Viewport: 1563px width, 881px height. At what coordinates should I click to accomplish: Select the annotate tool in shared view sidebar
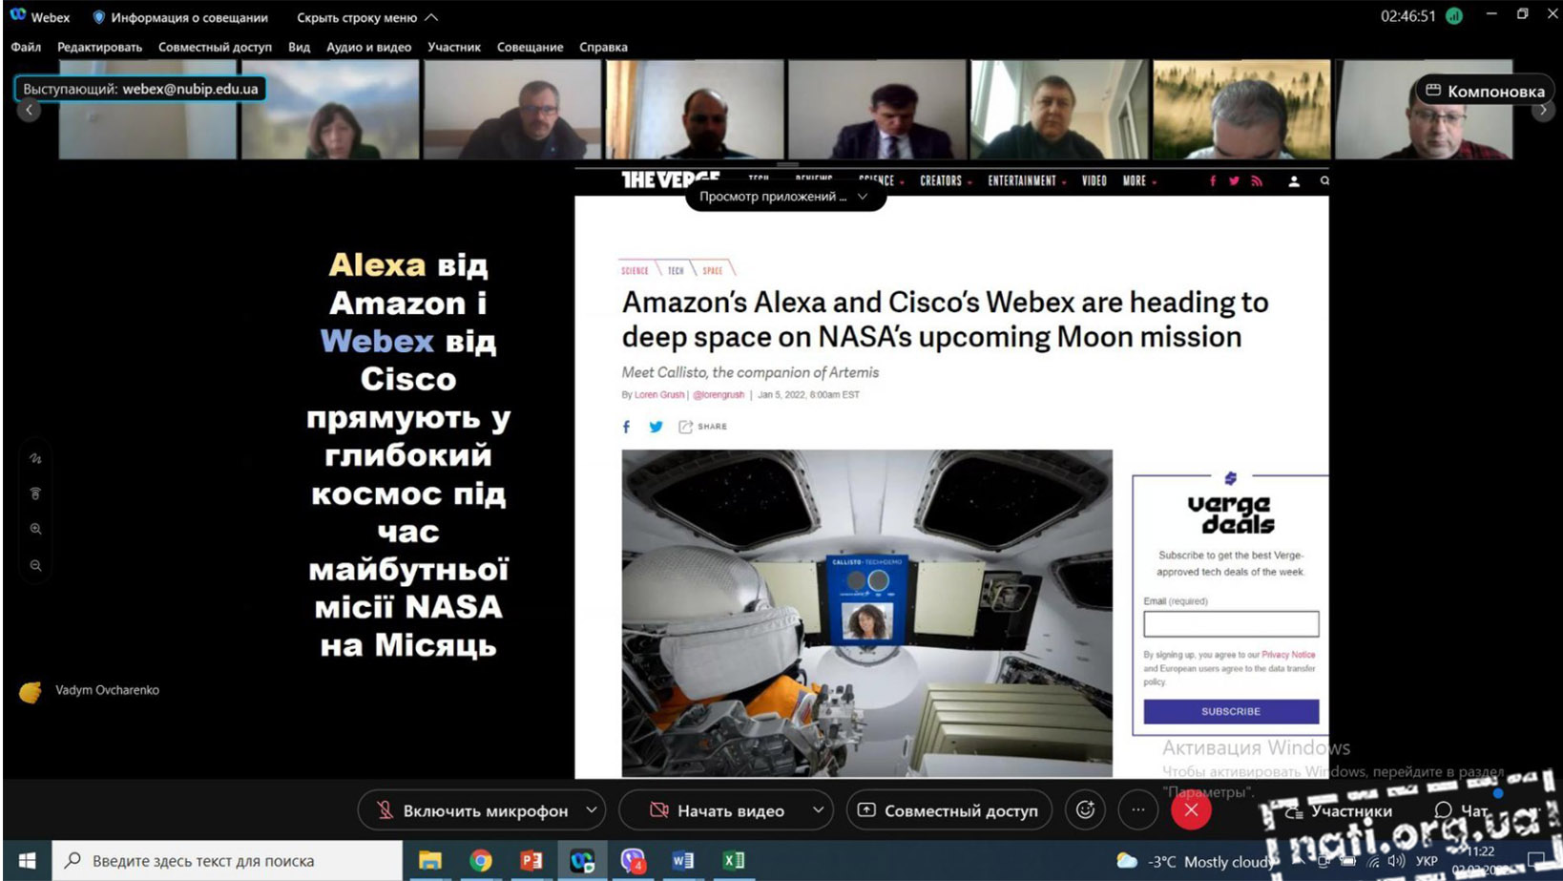pyautogui.click(x=35, y=458)
